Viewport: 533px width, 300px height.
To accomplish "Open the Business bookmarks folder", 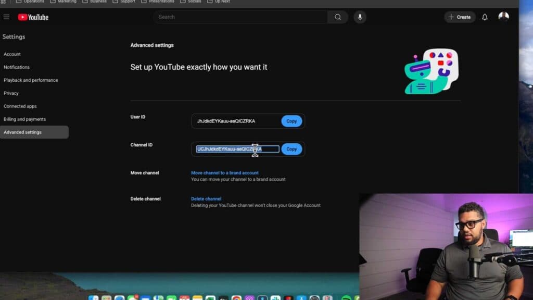I will [95, 2].
